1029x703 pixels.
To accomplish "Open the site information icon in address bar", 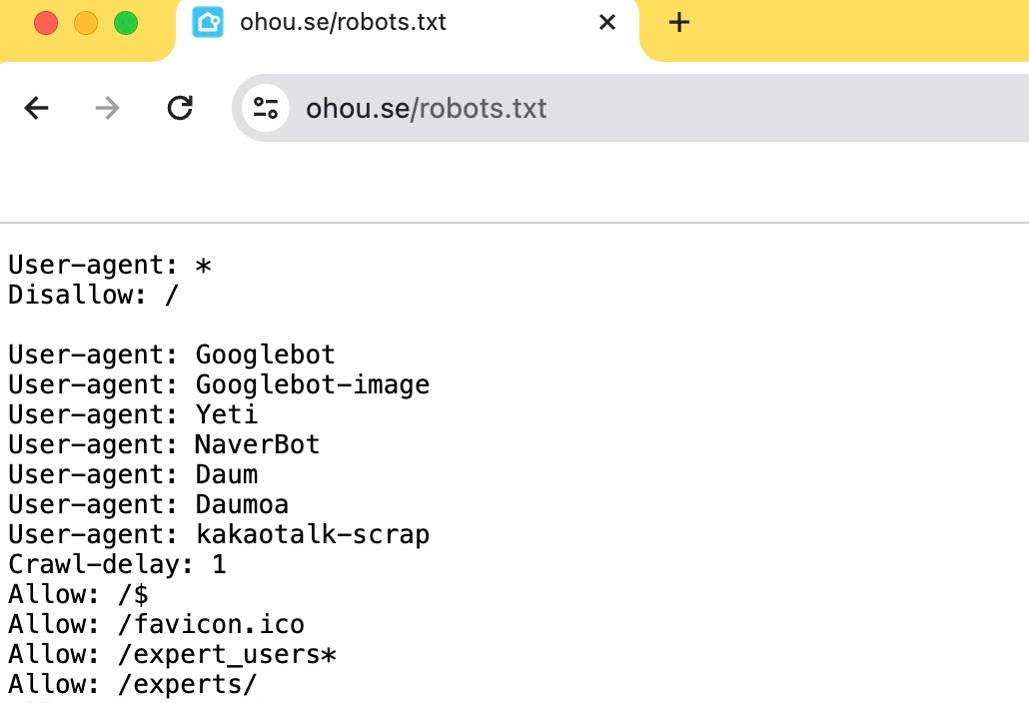I will coord(265,108).
